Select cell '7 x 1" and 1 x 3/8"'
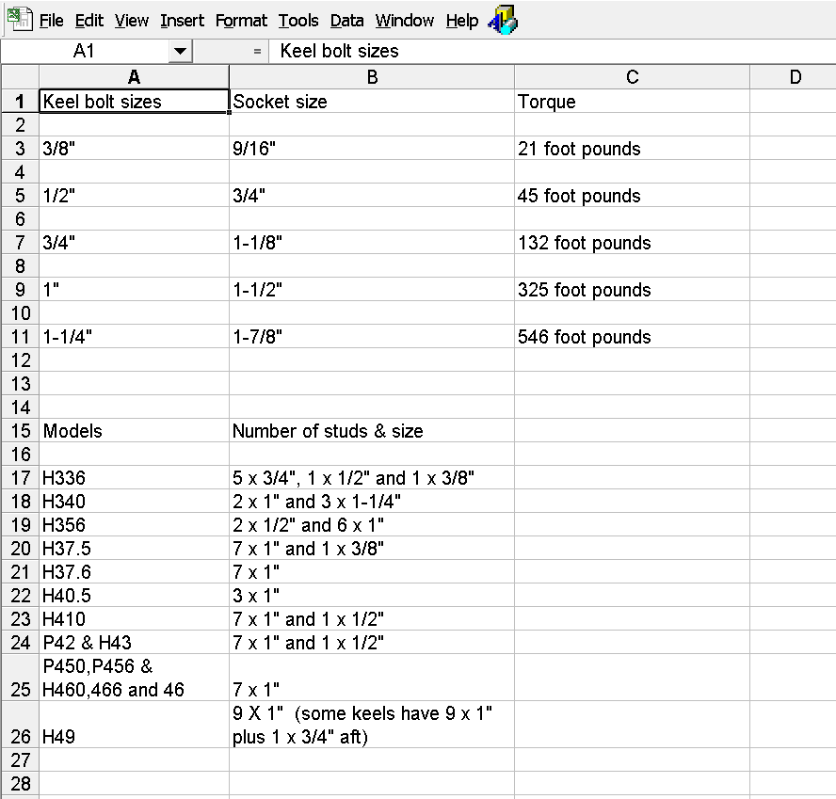Viewport: 836px width, 799px height. pos(372,548)
